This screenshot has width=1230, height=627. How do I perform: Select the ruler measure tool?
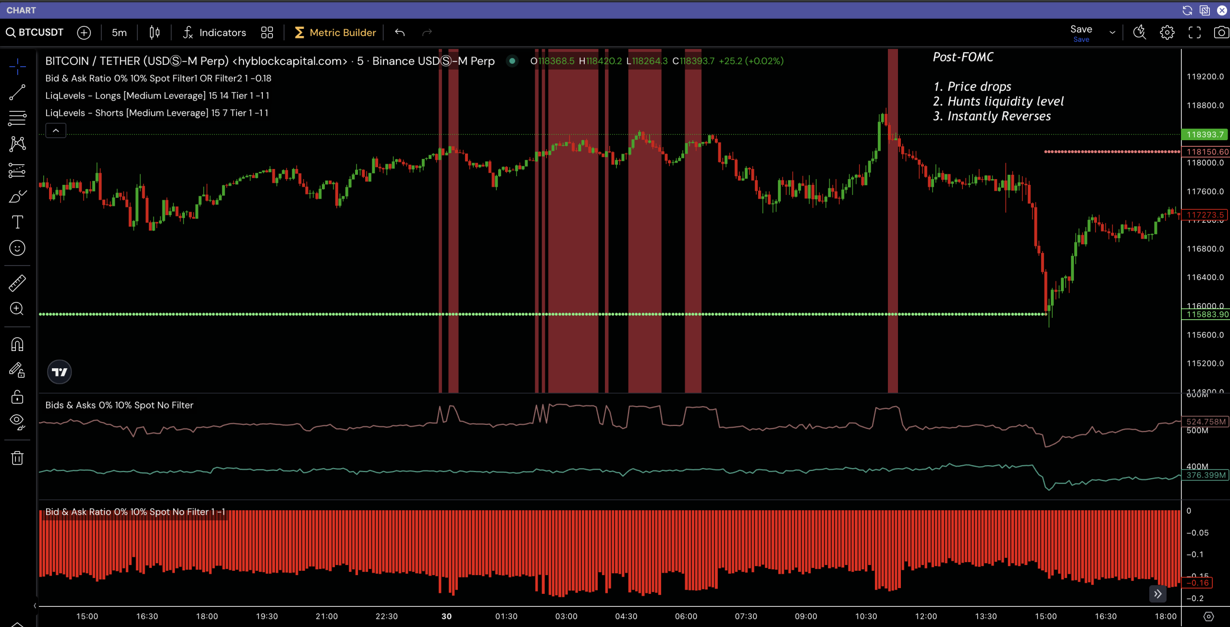[x=17, y=283]
